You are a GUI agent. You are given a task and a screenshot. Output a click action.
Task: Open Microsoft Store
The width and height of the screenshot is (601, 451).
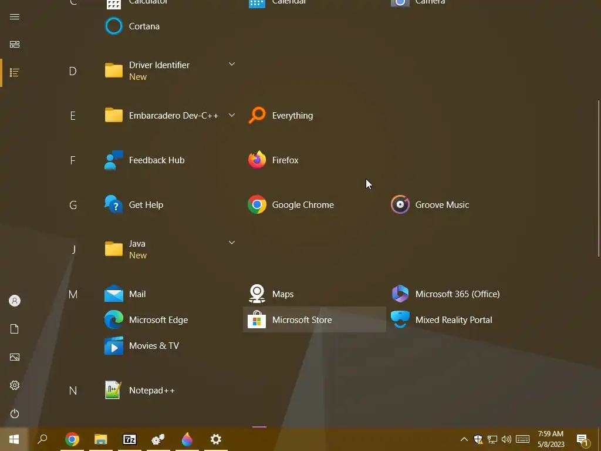click(x=315, y=319)
